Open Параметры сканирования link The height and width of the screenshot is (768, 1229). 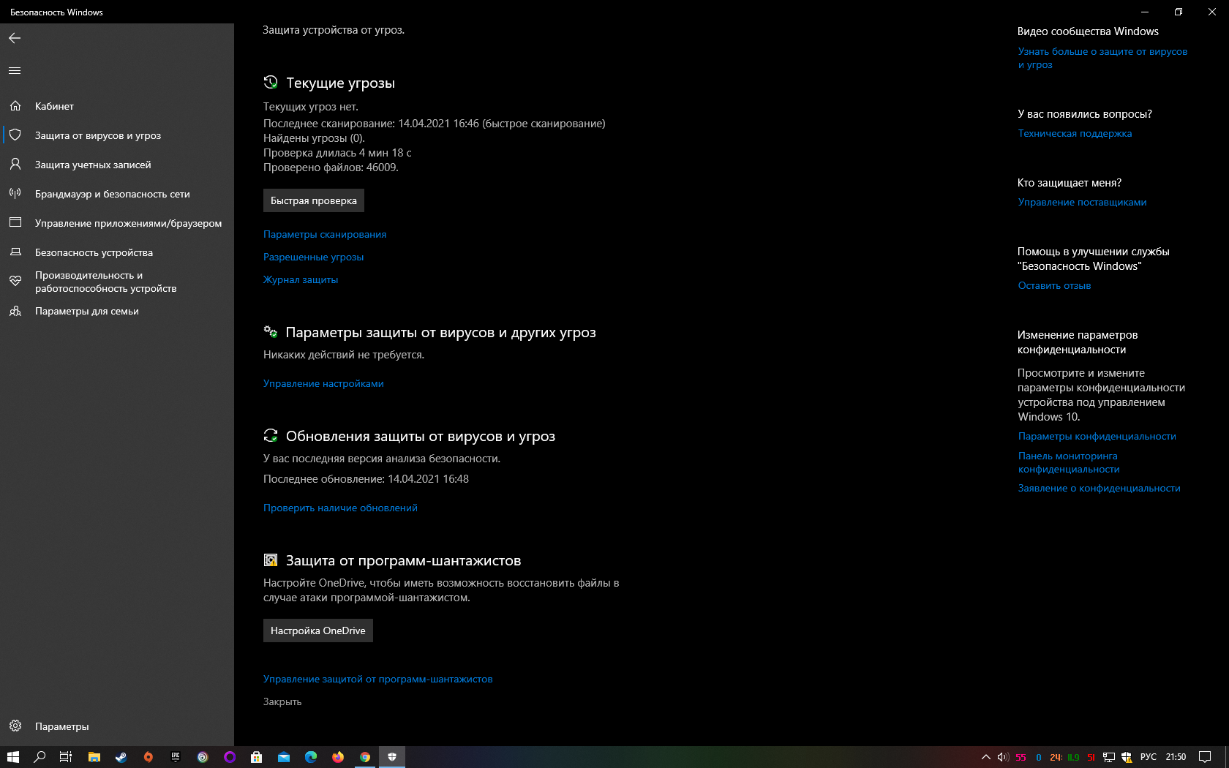325,234
